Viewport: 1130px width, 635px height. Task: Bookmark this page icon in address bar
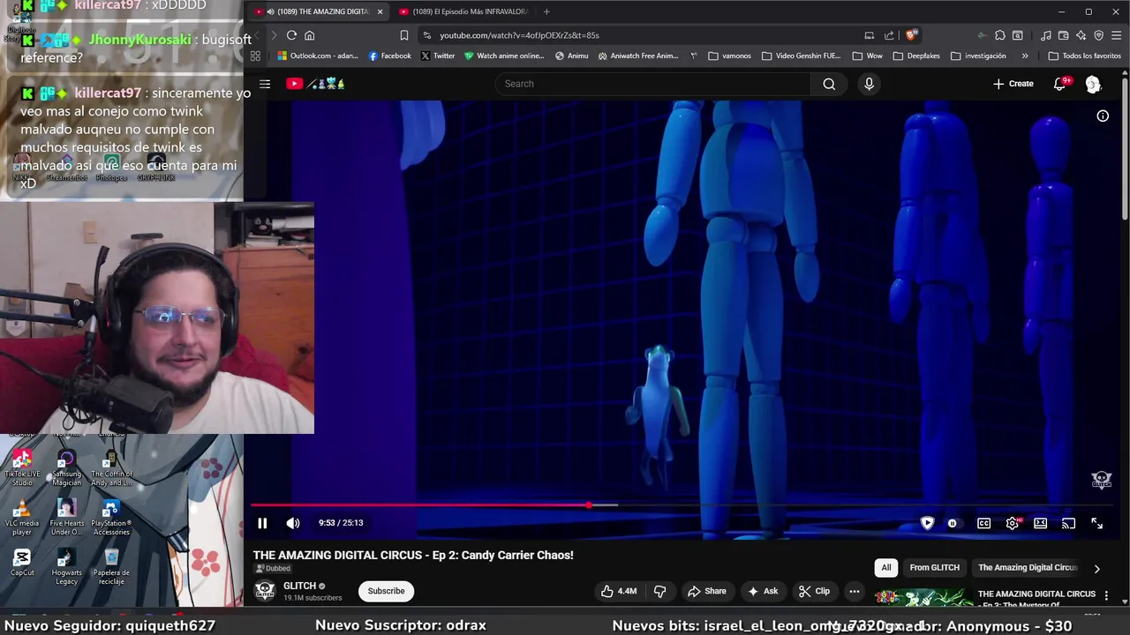pos(404,35)
